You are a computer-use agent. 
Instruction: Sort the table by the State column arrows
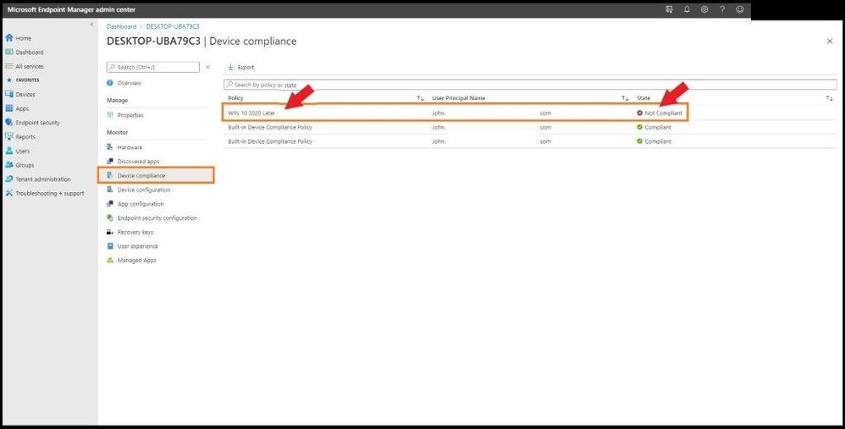829,98
